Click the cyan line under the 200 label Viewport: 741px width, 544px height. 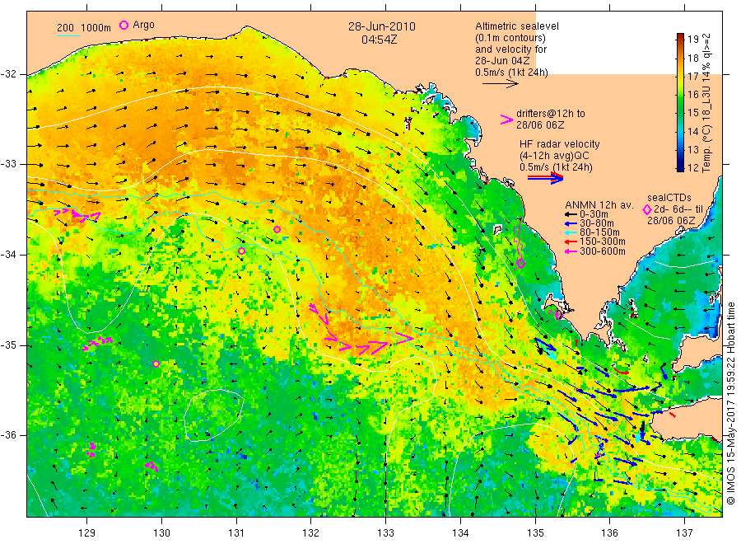(68, 35)
